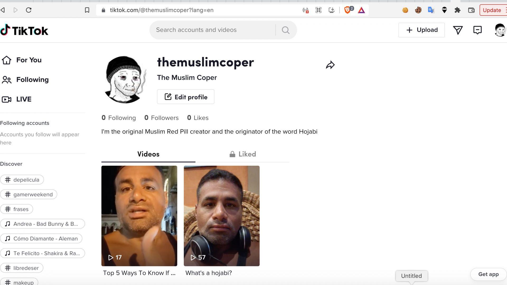Click the Edit profile button
The image size is (507, 285).
tap(186, 97)
